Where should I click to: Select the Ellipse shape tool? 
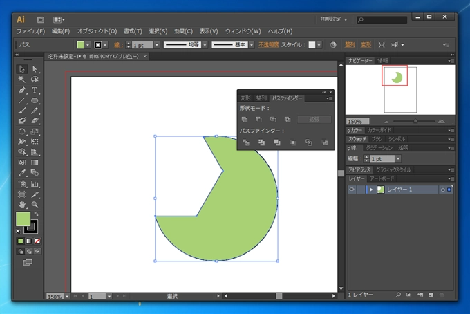(35, 100)
